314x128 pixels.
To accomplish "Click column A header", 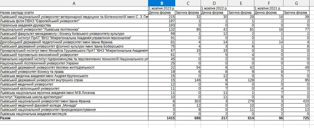I will [74, 3].
